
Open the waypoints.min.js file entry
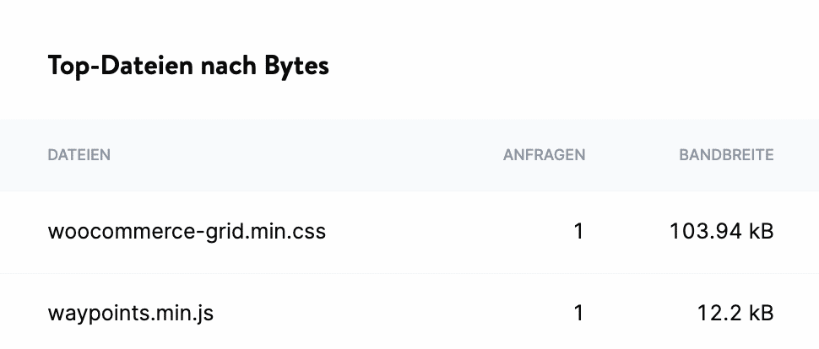131,314
